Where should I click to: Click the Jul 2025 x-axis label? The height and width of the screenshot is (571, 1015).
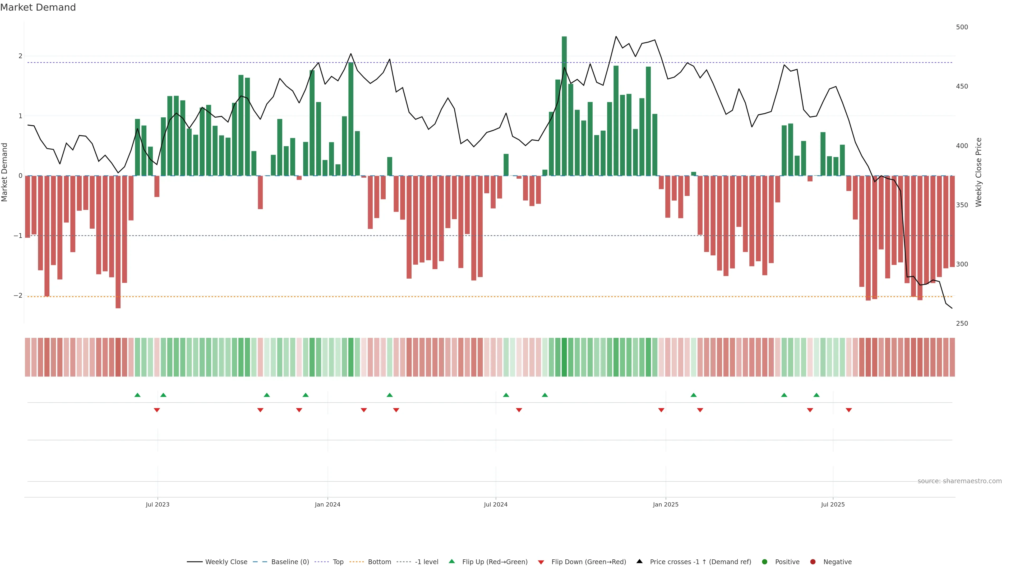tap(833, 504)
